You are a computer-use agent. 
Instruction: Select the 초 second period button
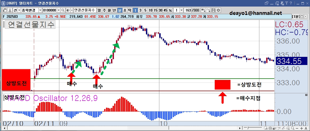click(x=125, y=10)
